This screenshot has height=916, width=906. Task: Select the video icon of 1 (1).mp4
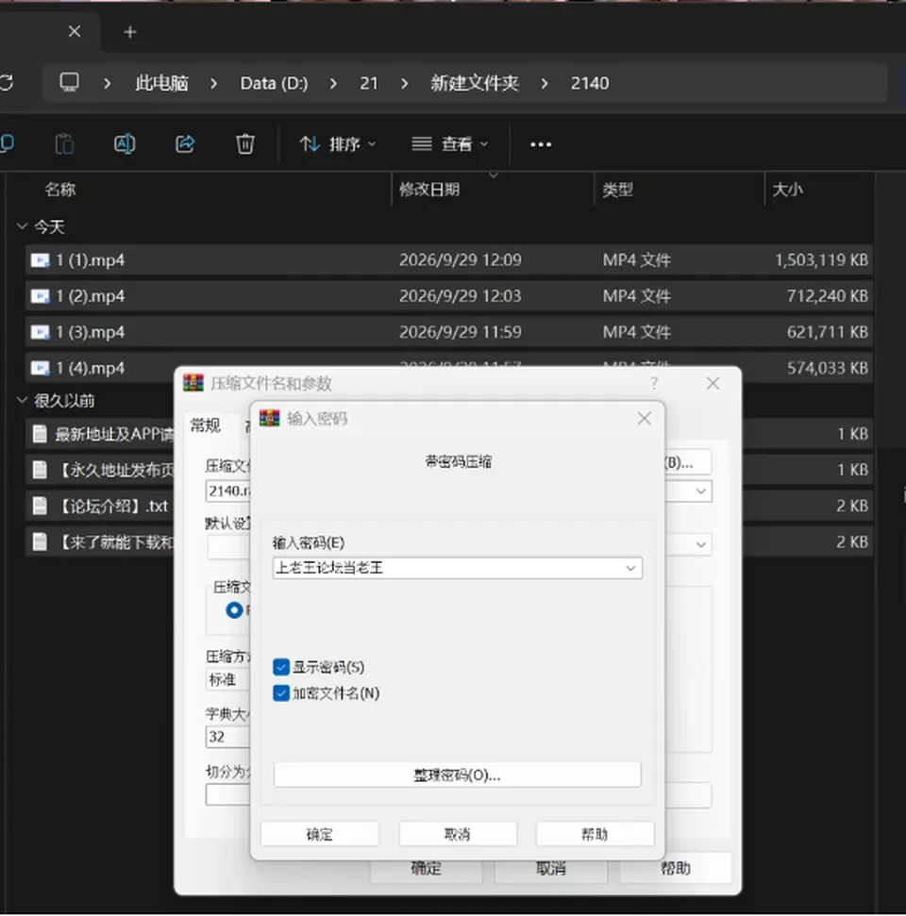pos(40,260)
